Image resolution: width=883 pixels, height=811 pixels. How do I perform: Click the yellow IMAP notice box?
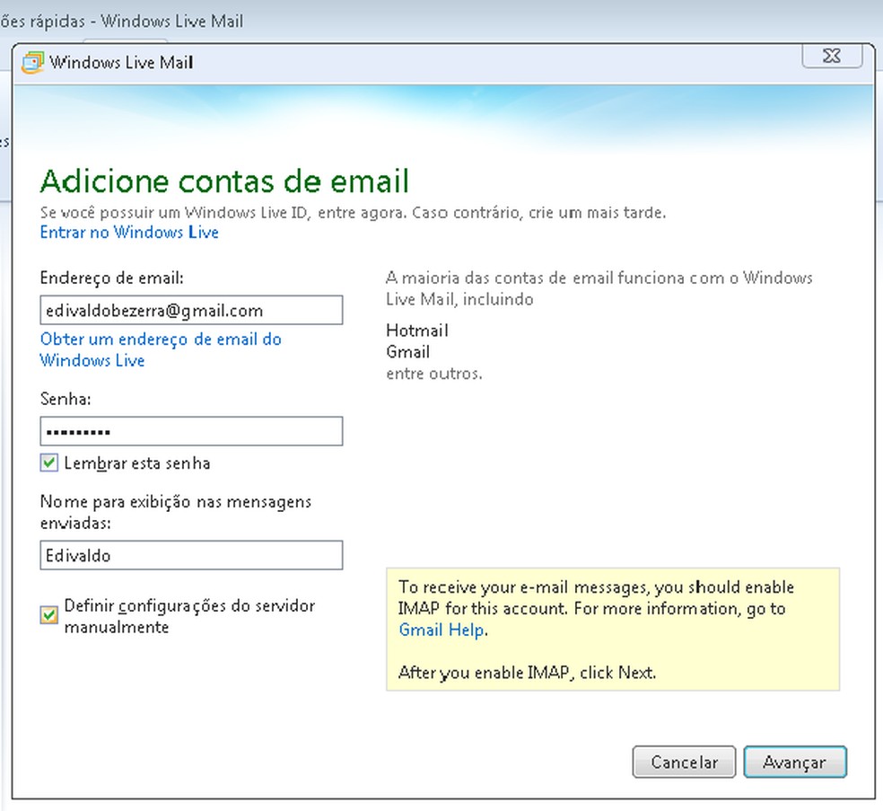point(613,629)
